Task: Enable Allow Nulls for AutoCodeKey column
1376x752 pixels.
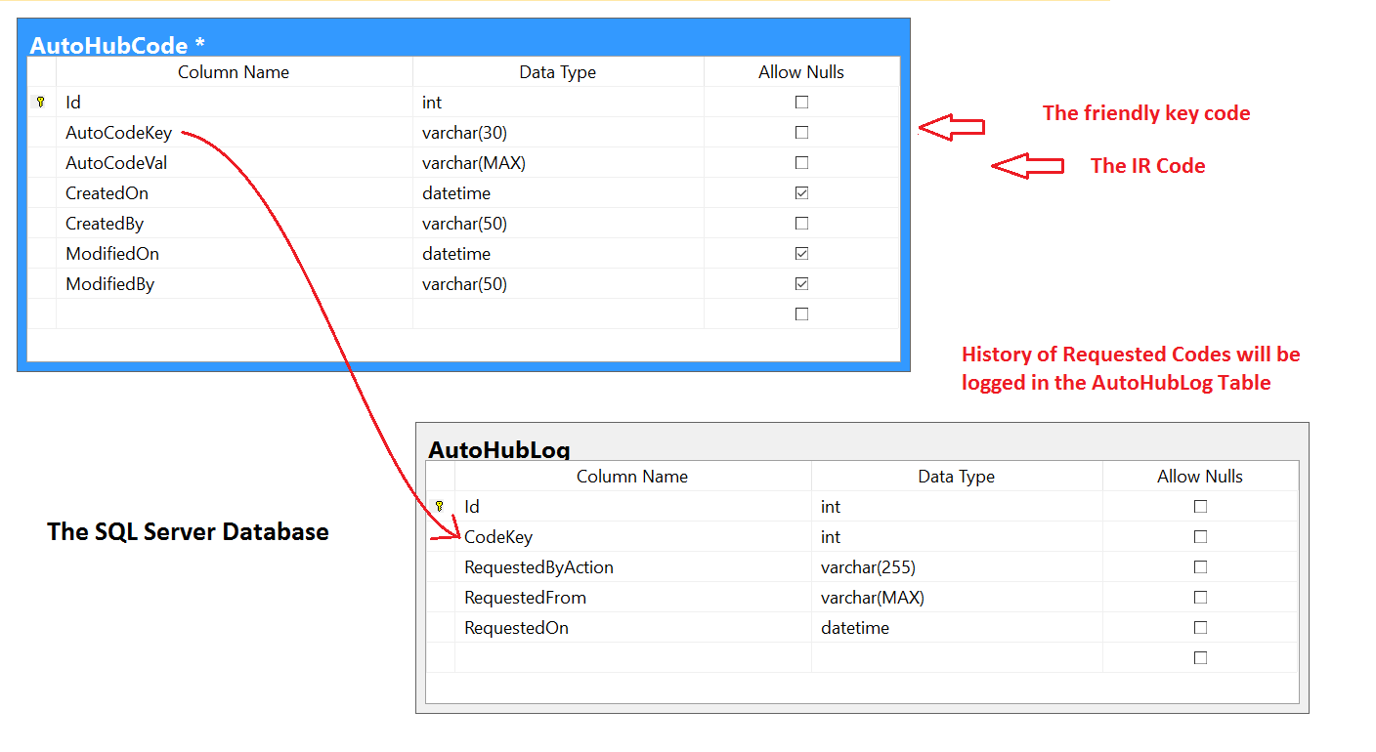Action: [801, 133]
